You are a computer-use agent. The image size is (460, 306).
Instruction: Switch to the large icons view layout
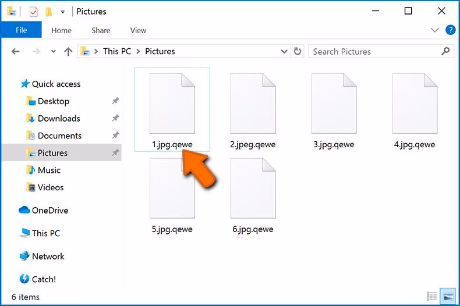(447, 297)
